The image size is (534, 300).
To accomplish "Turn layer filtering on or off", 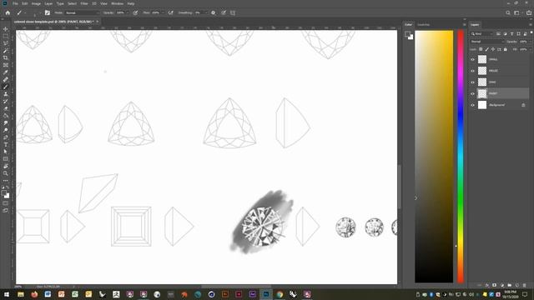I will click(531, 32).
